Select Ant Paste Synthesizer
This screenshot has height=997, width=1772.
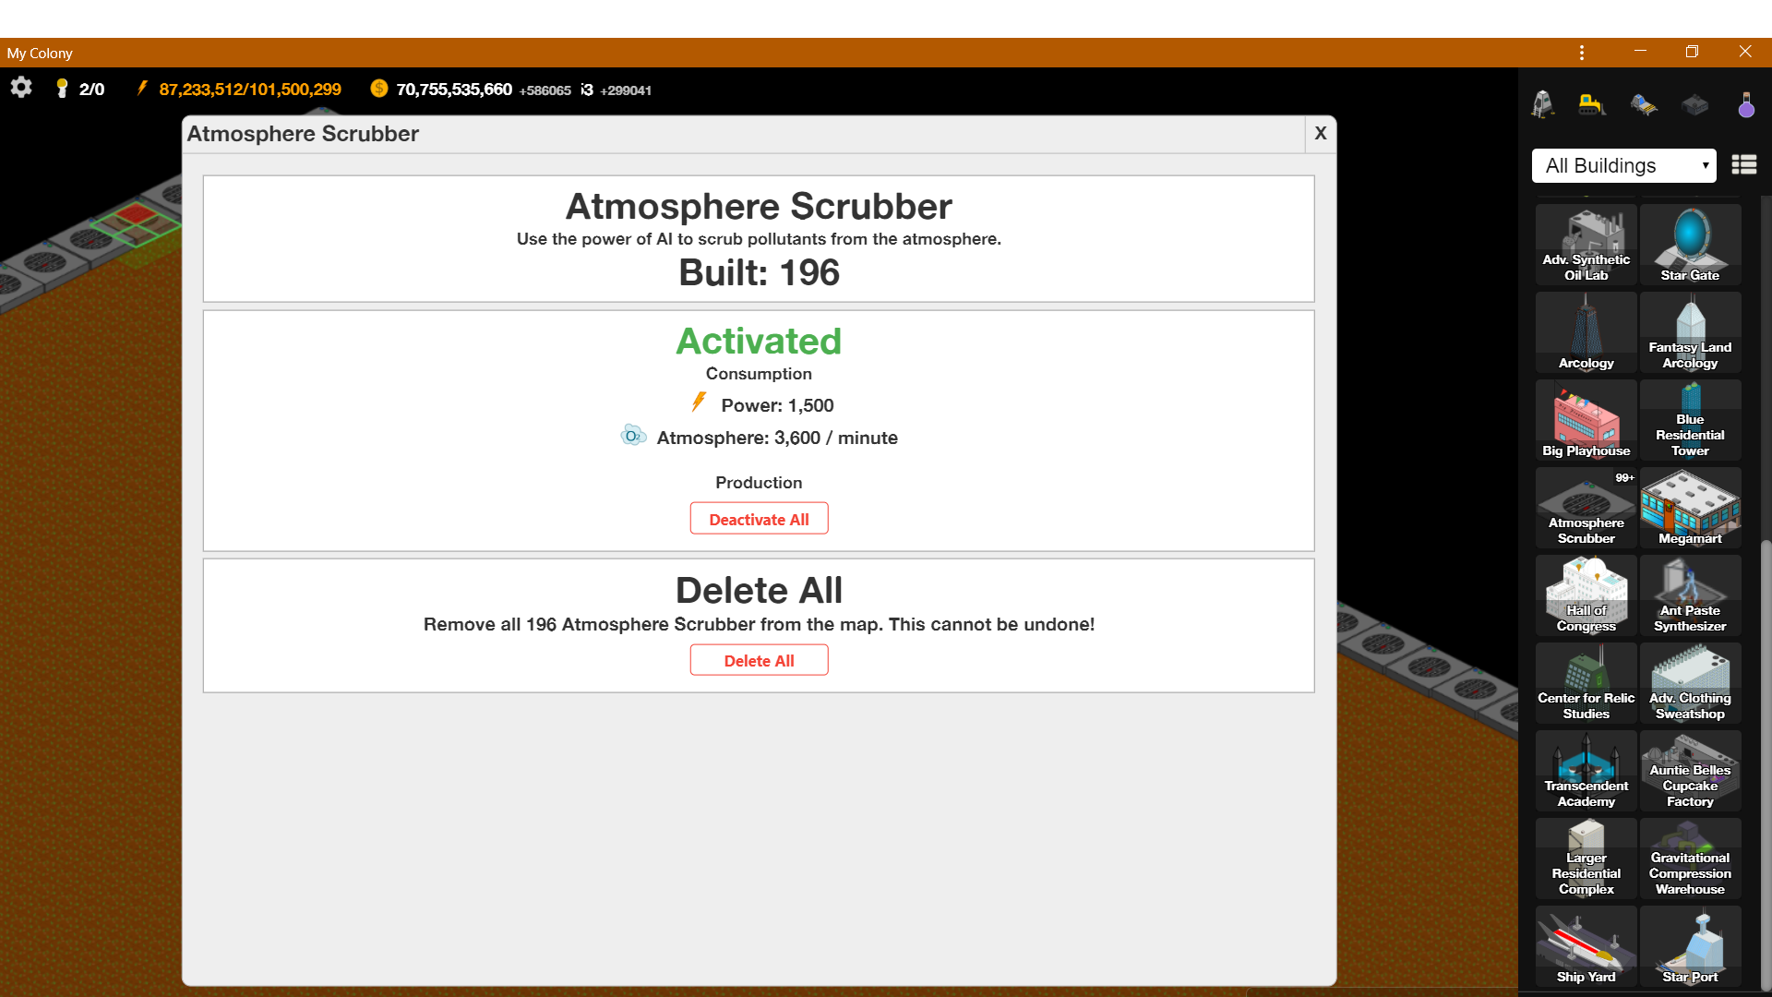click(x=1690, y=595)
